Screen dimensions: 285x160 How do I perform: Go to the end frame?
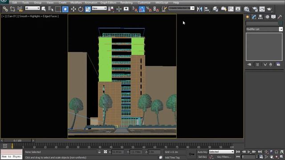[x=260, y=152]
